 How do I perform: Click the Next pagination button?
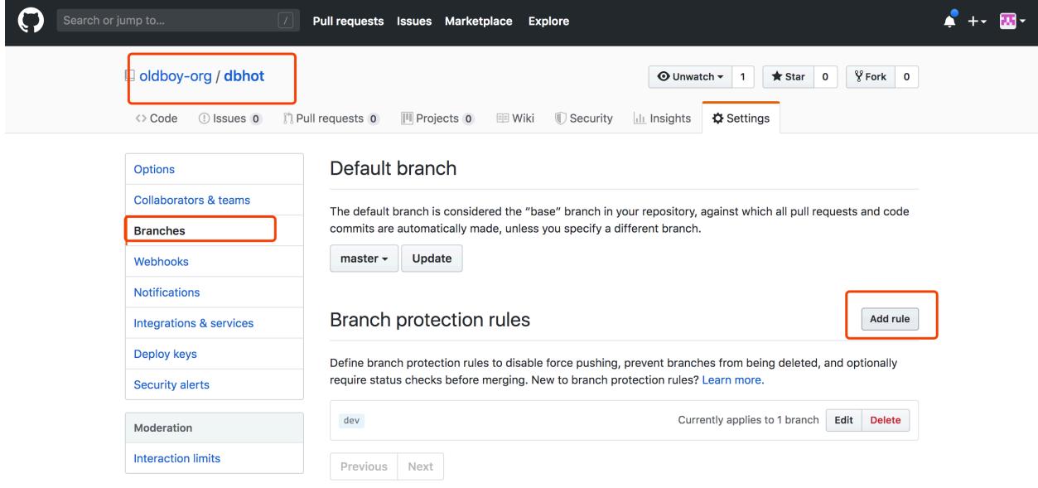point(421,466)
